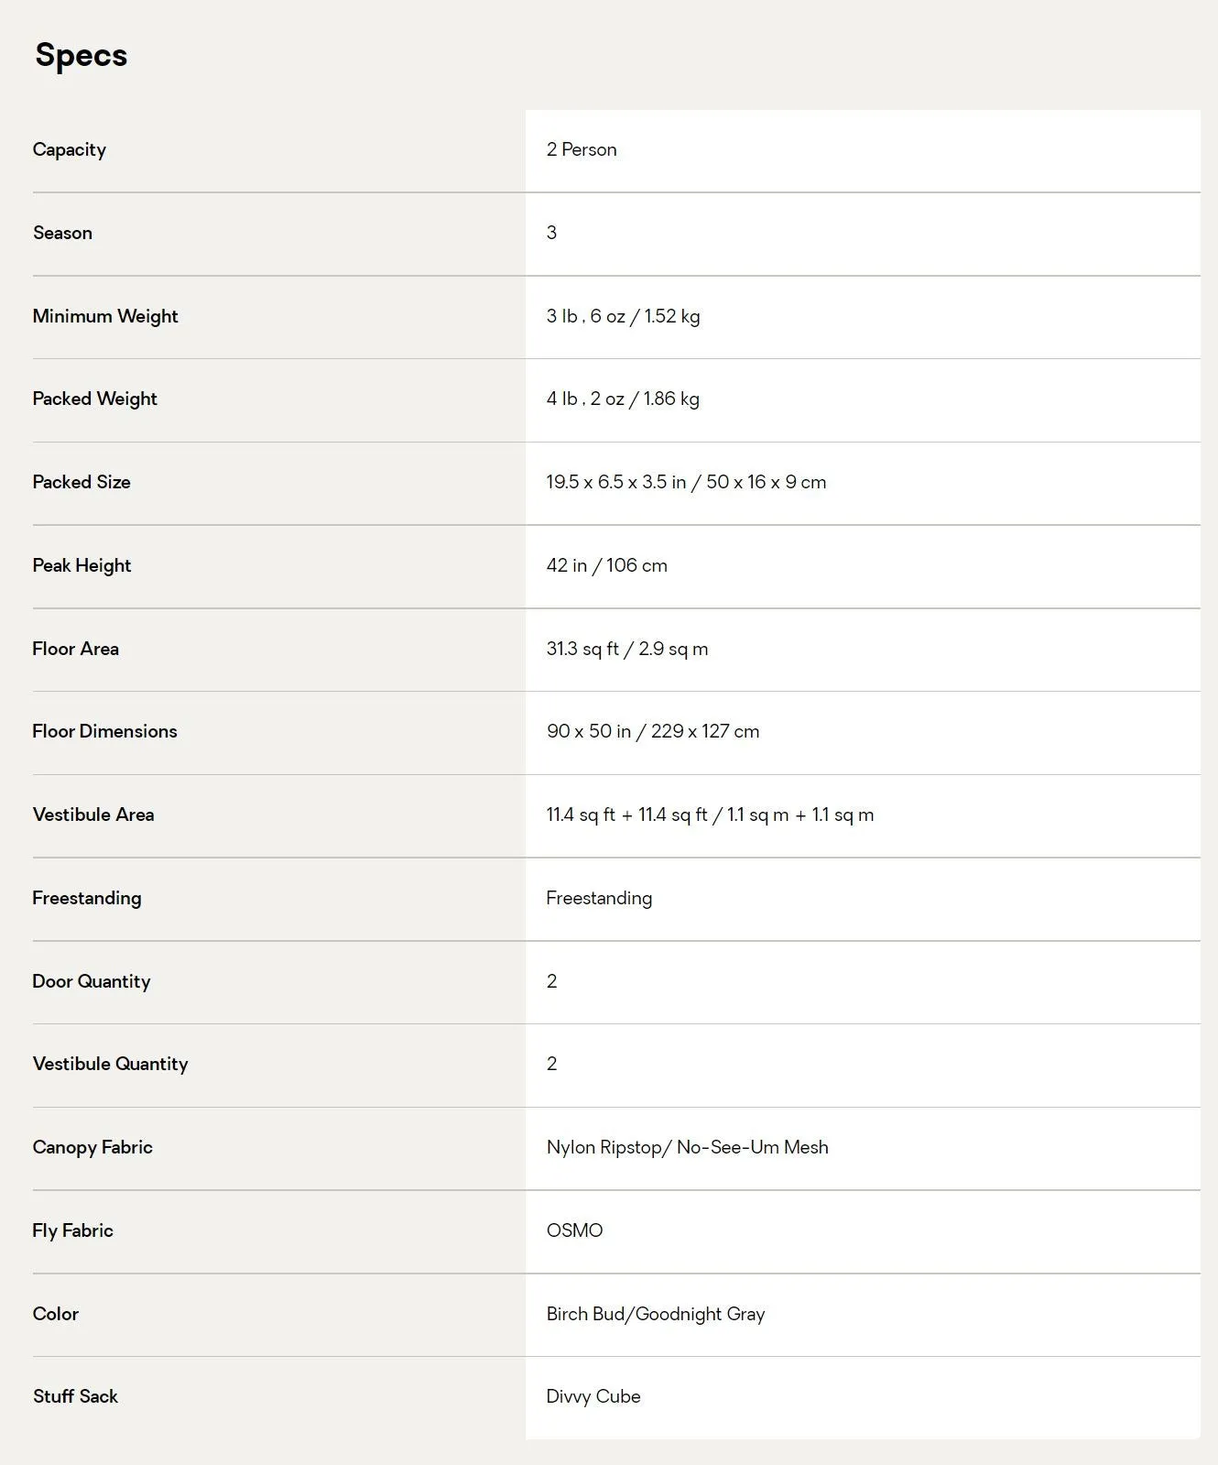This screenshot has height=1465, width=1218.
Task: Select the Peak Height label
Action: click(x=82, y=565)
